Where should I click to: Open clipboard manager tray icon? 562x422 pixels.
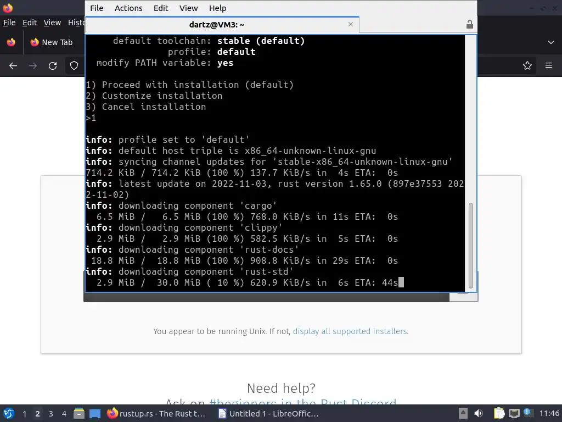click(499, 413)
